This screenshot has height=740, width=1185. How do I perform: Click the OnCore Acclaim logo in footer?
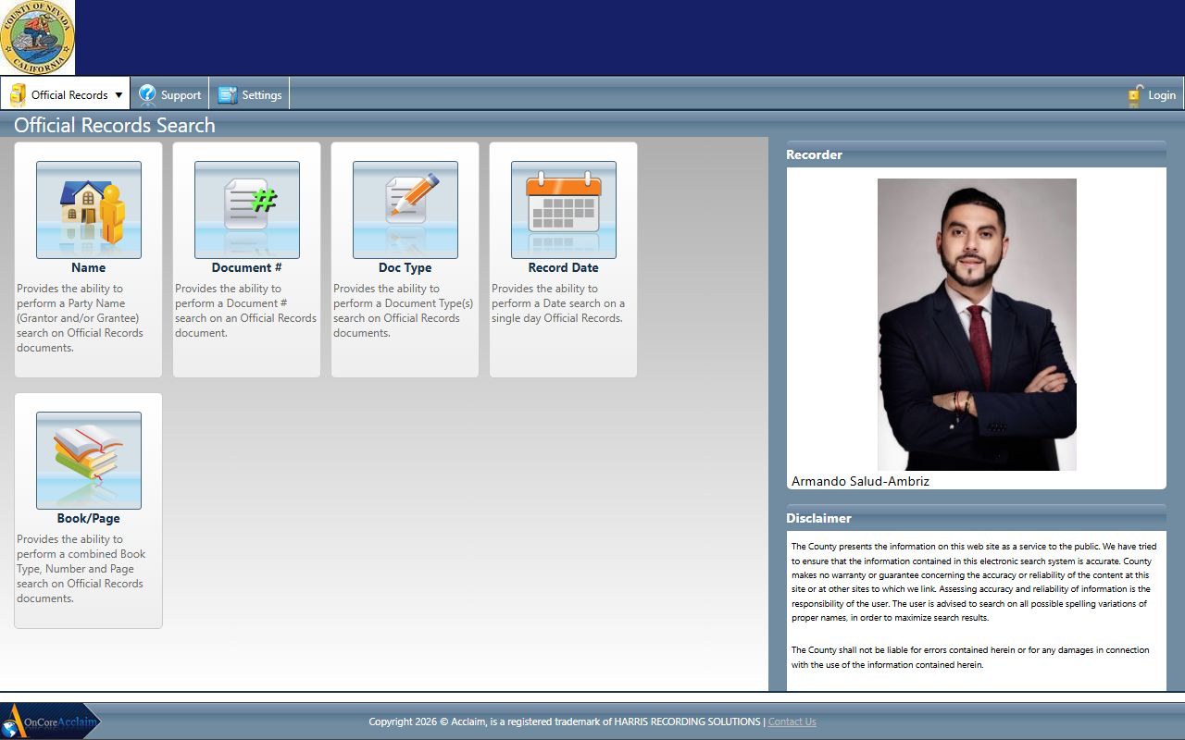click(51, 721)
